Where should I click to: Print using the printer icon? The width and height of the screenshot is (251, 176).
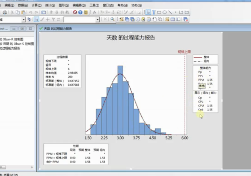[x=5, y=12]
